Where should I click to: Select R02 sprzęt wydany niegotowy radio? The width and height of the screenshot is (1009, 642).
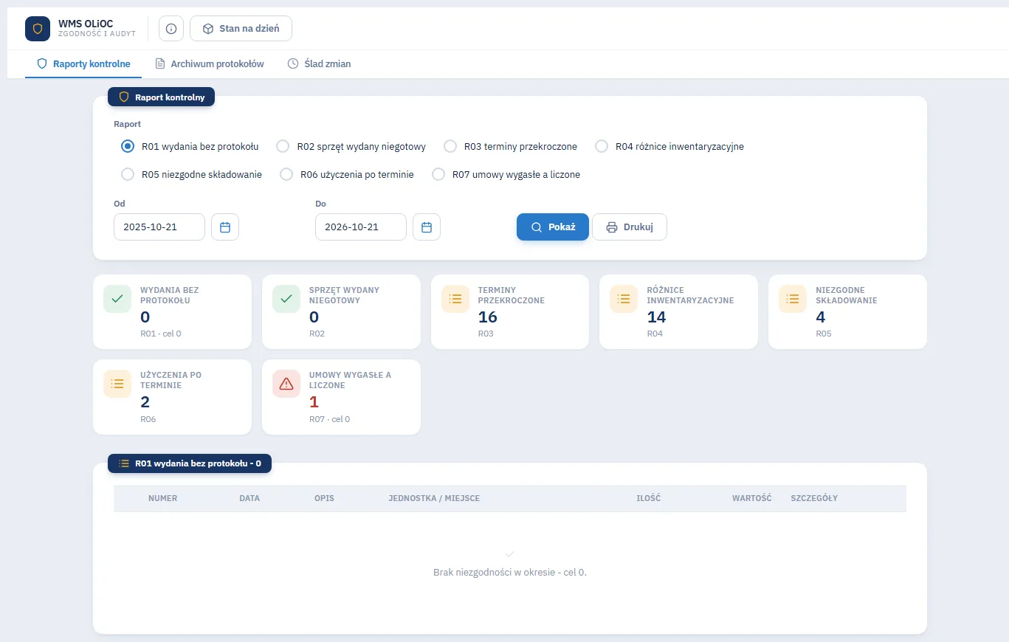pyautogui.click(x=283, y=146)
